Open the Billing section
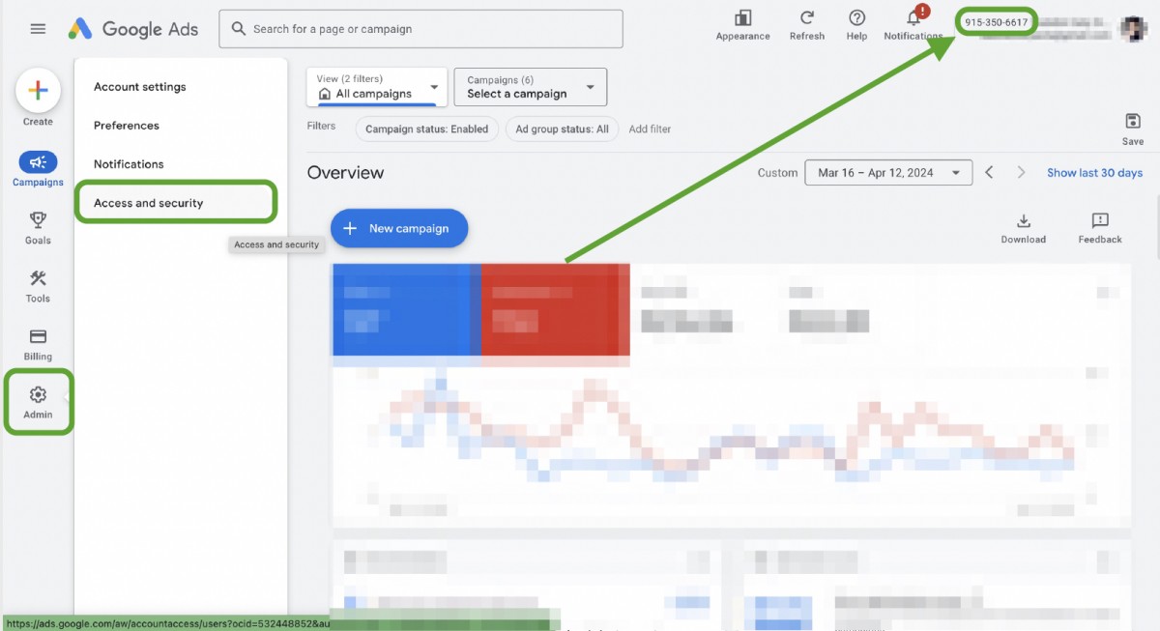1160x631 pixels. [38, 342]
